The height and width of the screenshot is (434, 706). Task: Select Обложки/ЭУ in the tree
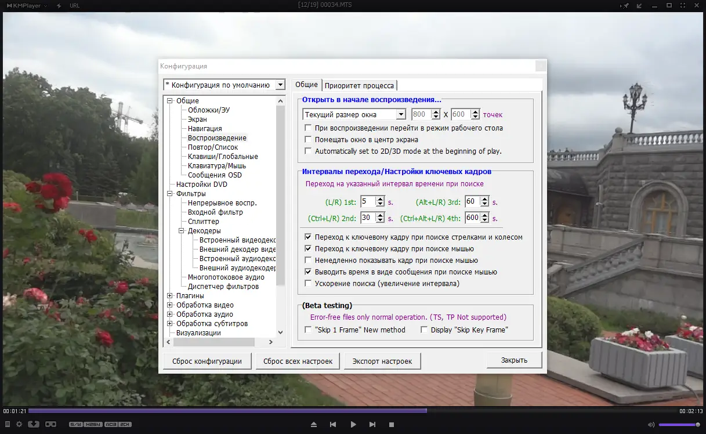(x=208, y=110)
